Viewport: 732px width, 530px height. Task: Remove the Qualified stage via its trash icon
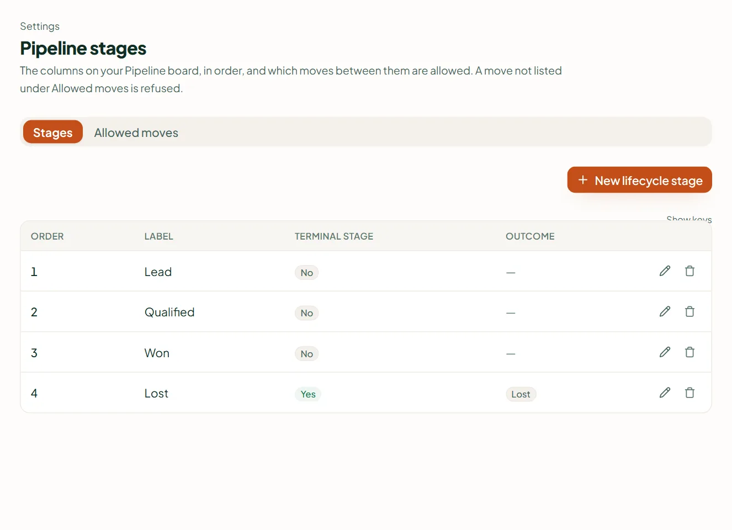click(x=689, y=311)
